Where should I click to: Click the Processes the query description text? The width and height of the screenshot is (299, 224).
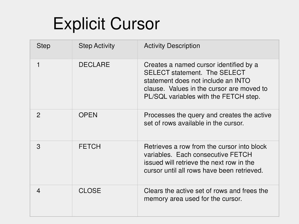(208, 119)
